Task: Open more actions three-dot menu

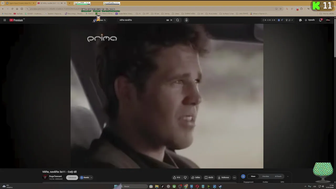Action: click(234, 177)
